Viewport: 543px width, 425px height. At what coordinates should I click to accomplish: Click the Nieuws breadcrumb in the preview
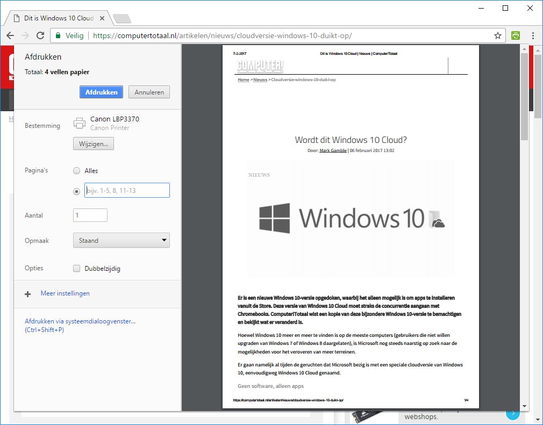coord(260,80)
